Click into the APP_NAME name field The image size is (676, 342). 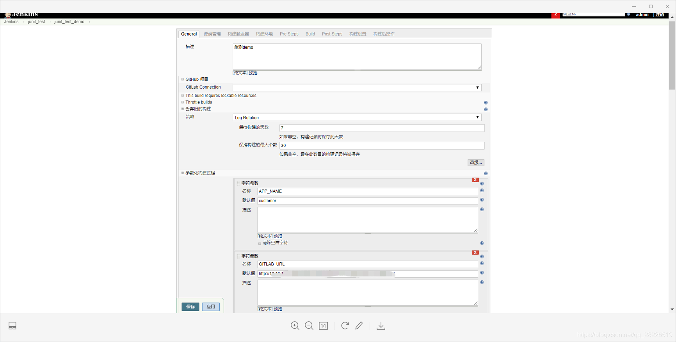click(368, 191)
